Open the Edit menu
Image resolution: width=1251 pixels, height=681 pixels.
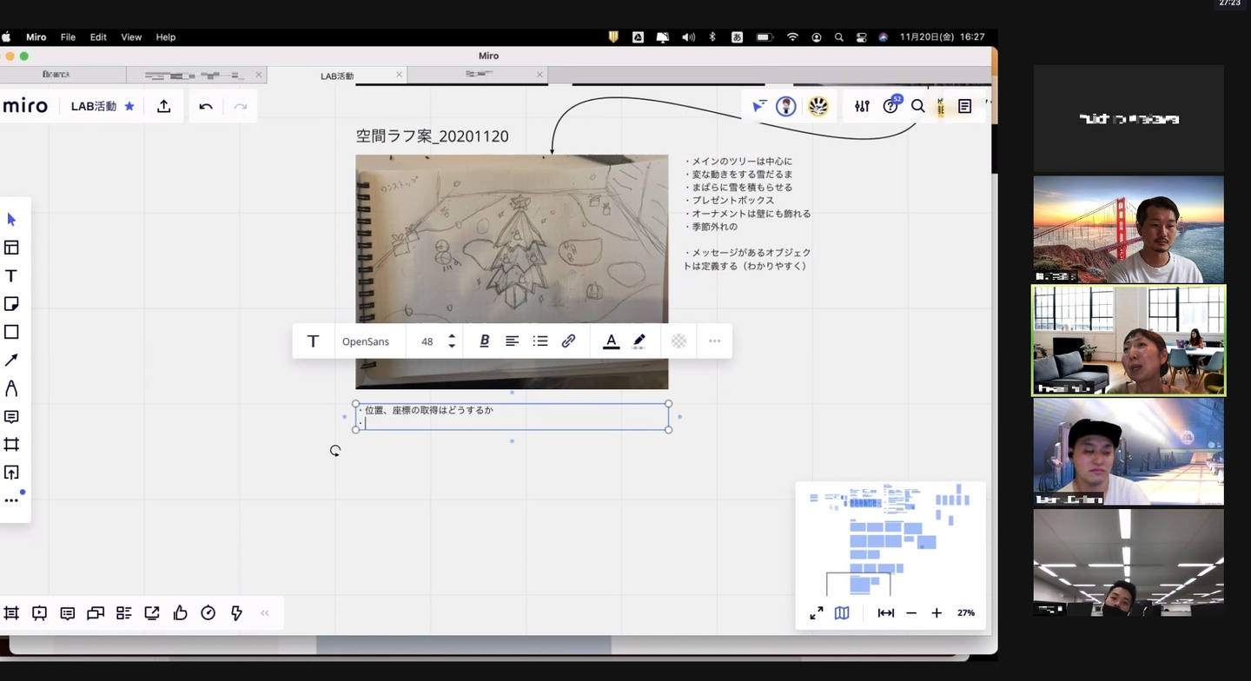pos(98,37)
